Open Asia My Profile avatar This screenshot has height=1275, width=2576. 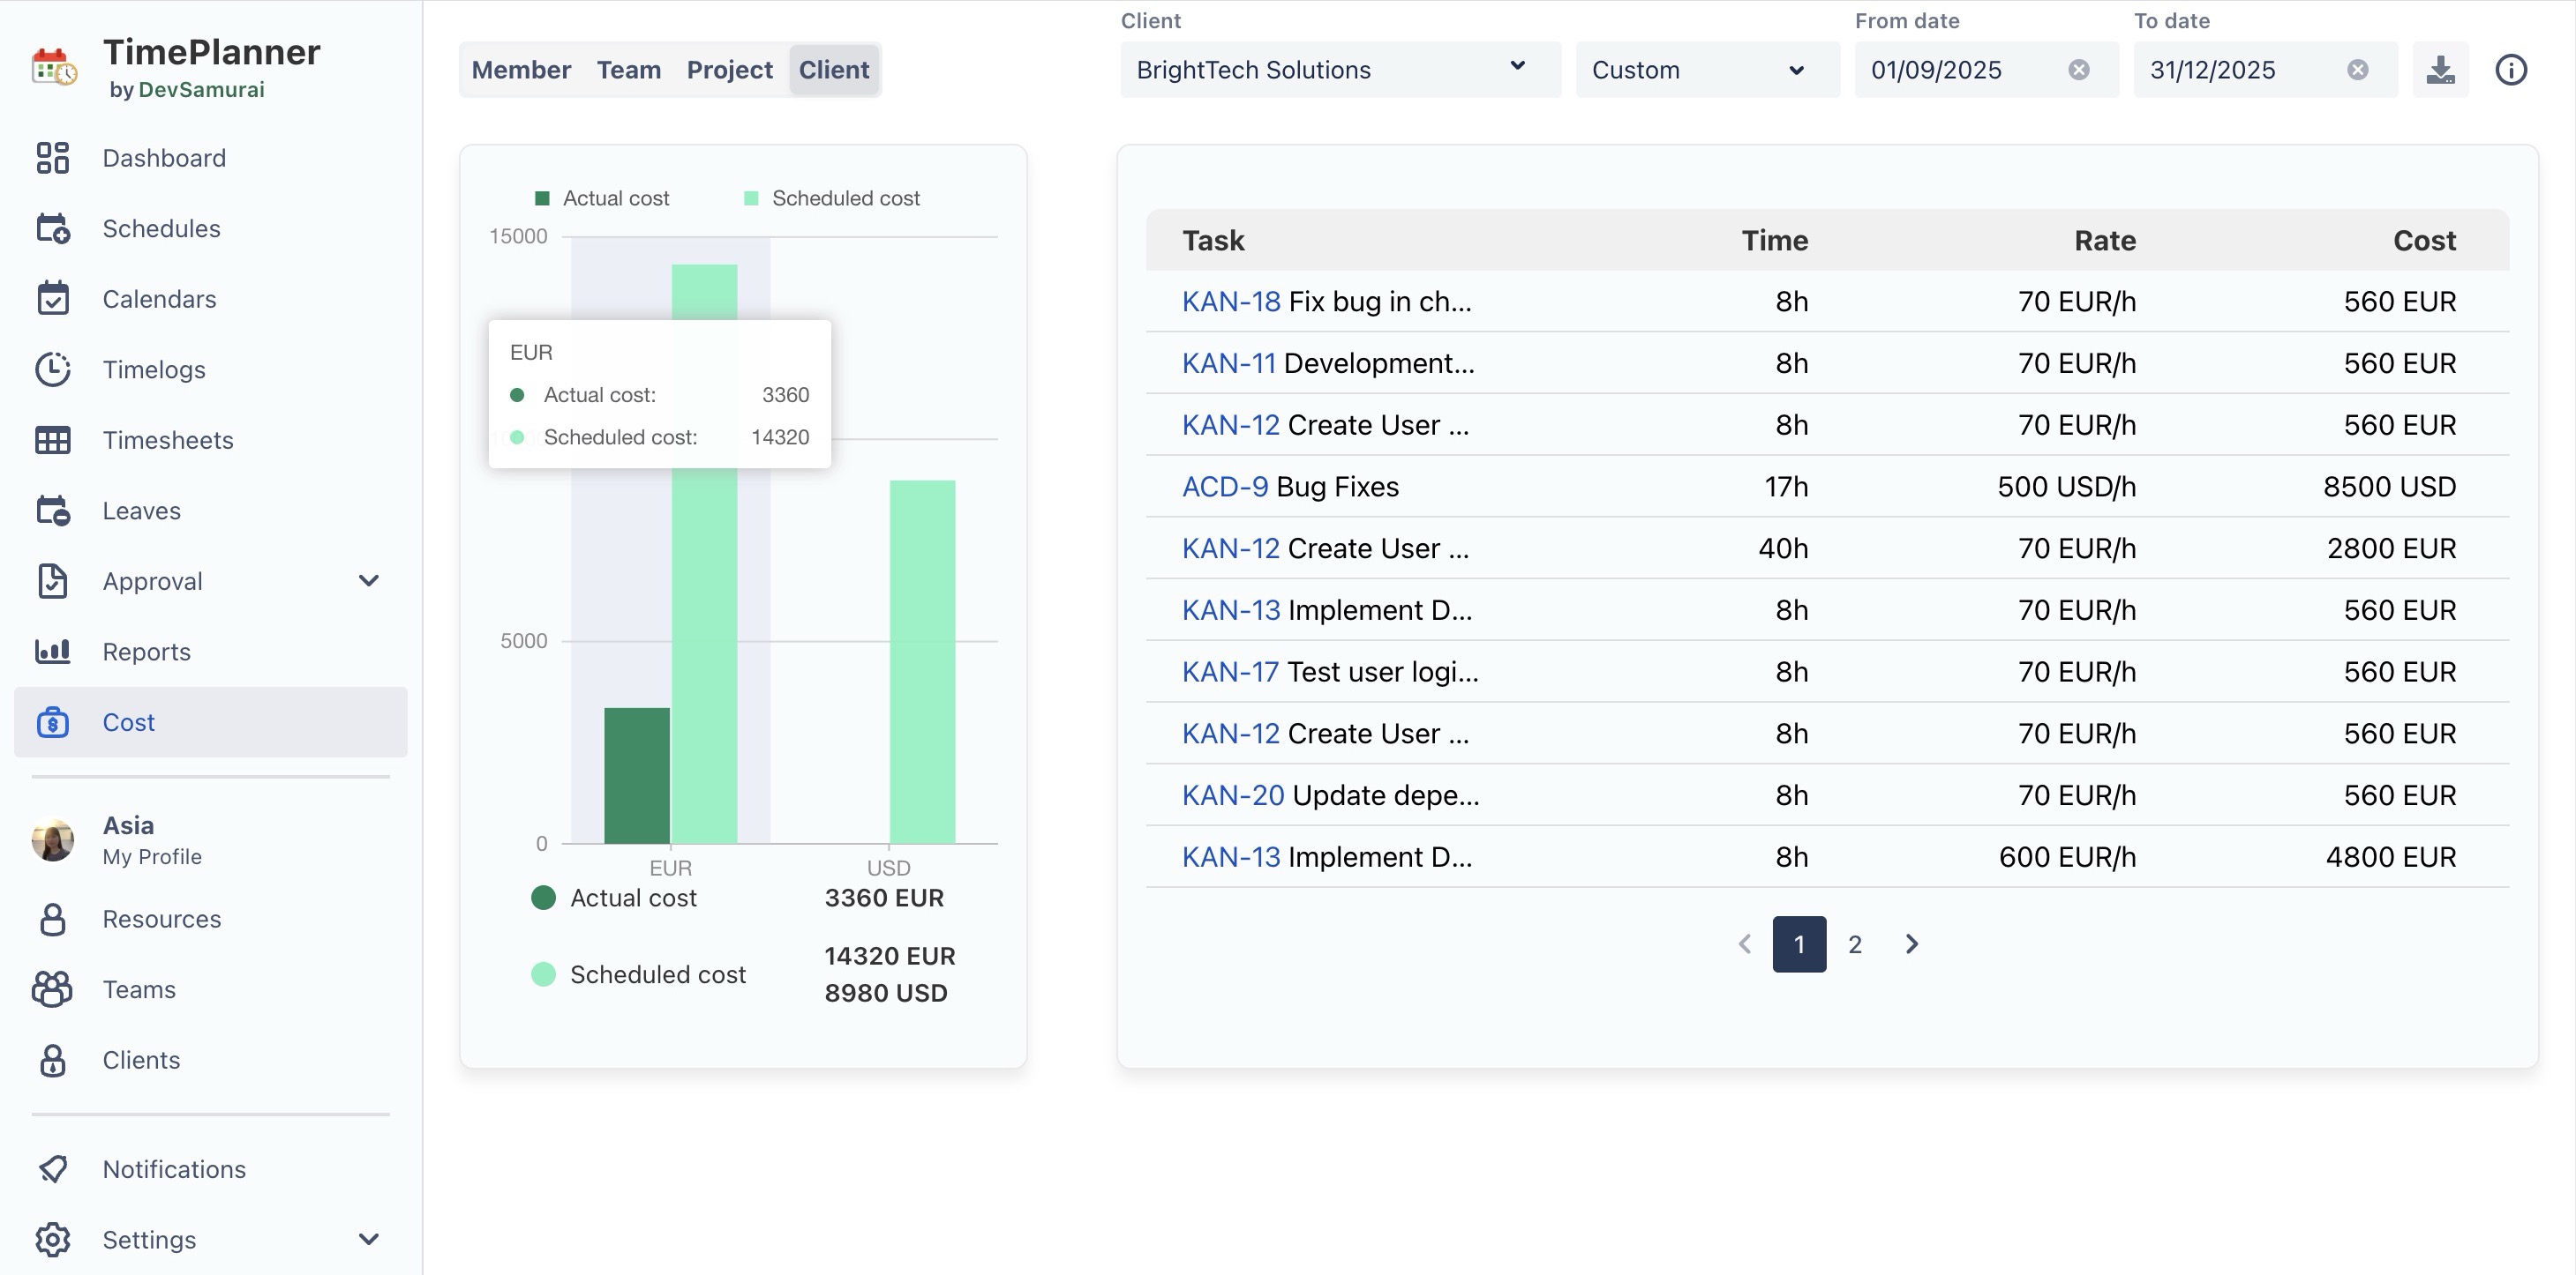52,840
